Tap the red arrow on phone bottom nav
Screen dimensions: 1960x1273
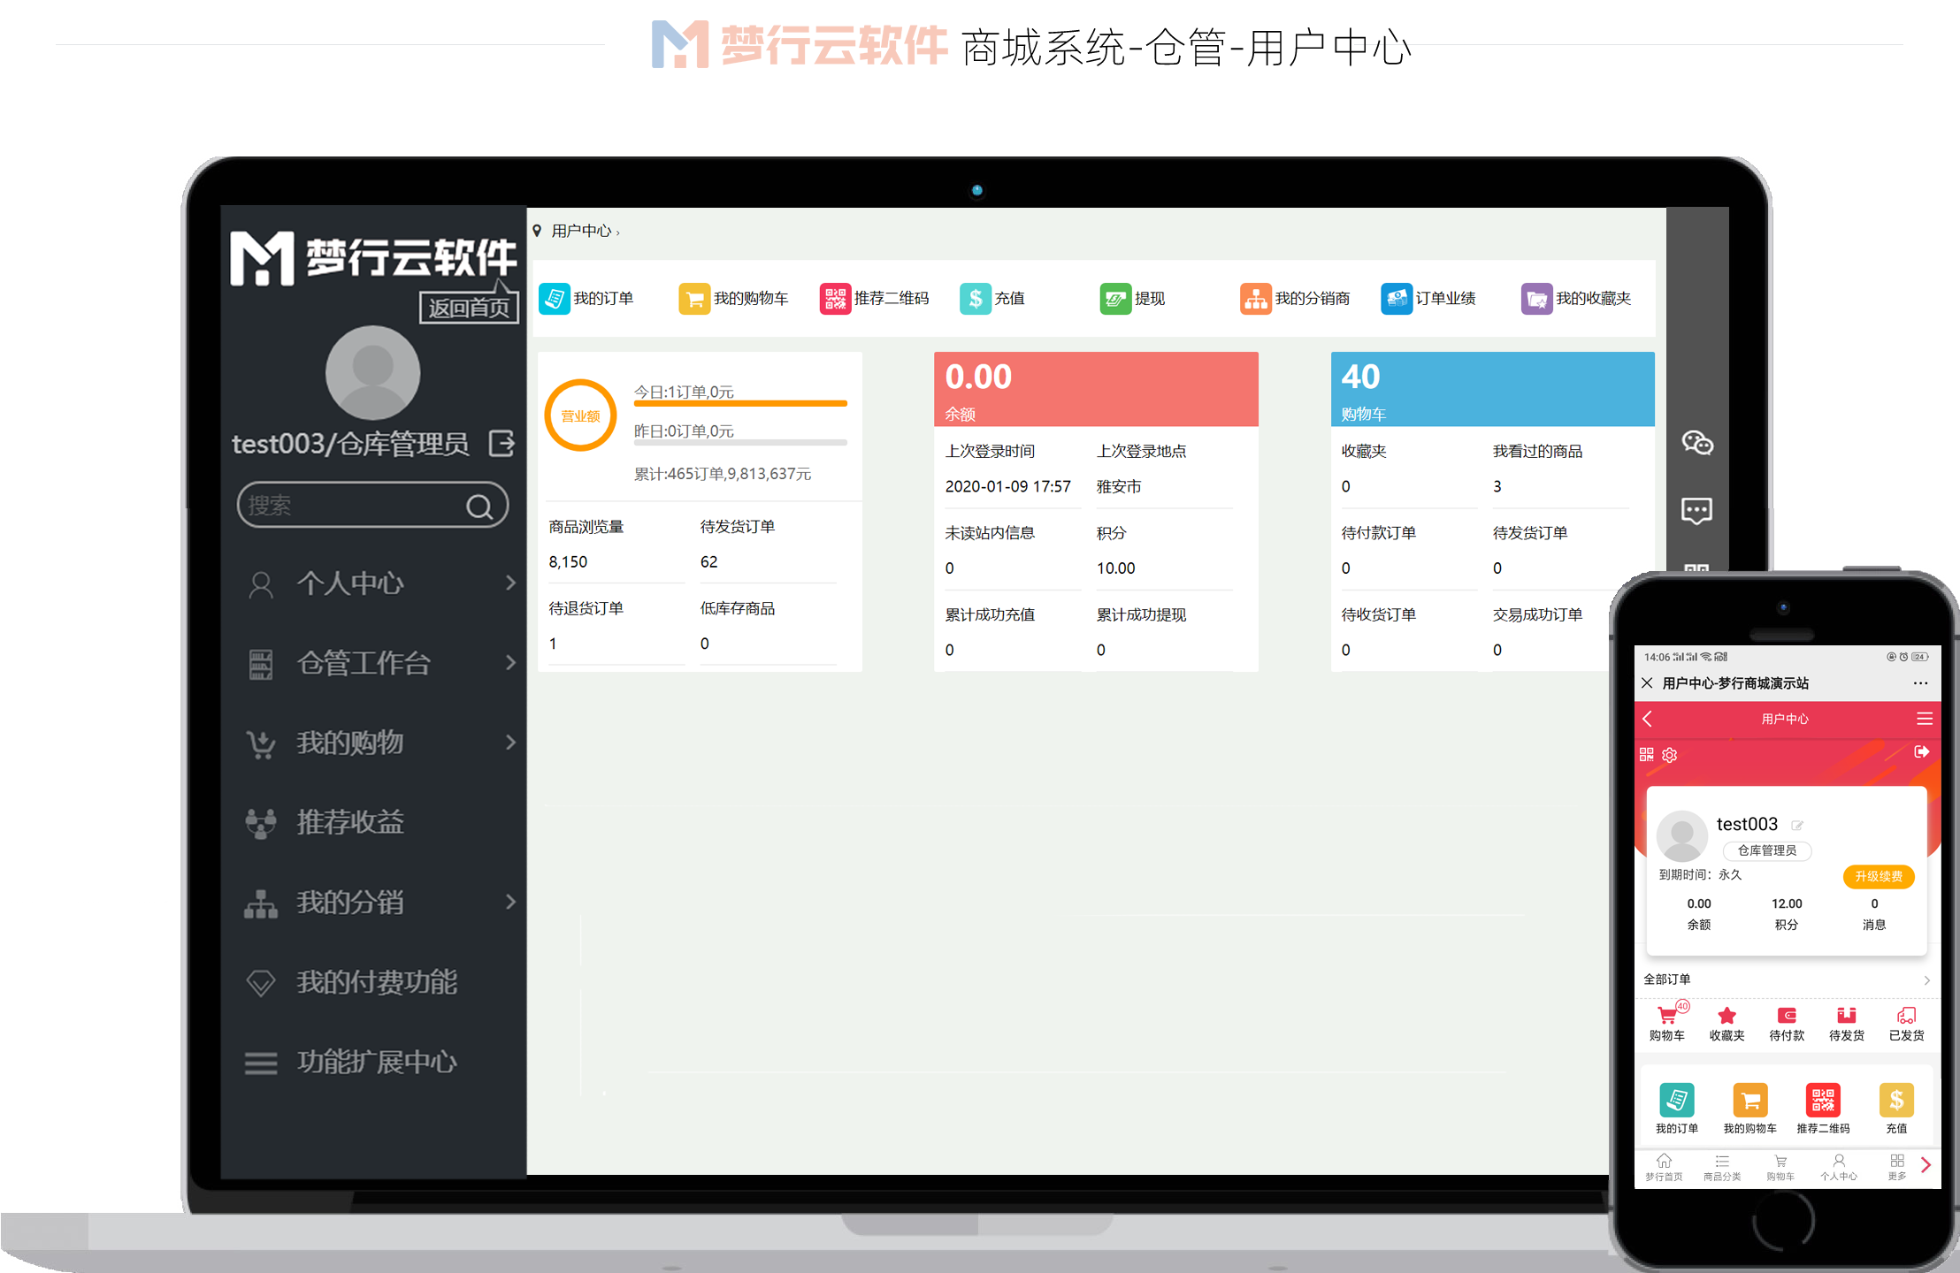[1926, 1165]
